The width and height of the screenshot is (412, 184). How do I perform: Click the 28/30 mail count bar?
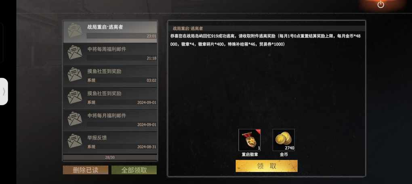tap(110, 157)
